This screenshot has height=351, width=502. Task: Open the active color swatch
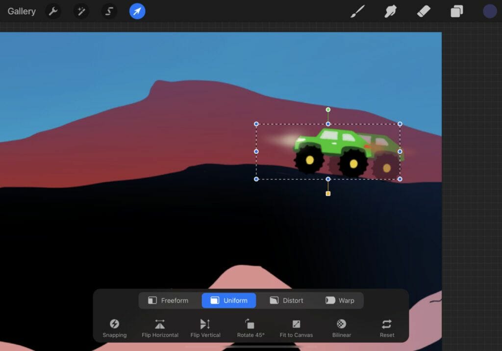pos(490,11)
